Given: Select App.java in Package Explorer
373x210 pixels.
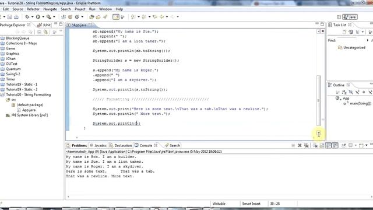Looking at the screenshot, I should pyautogui.click(x=29, y=110).
